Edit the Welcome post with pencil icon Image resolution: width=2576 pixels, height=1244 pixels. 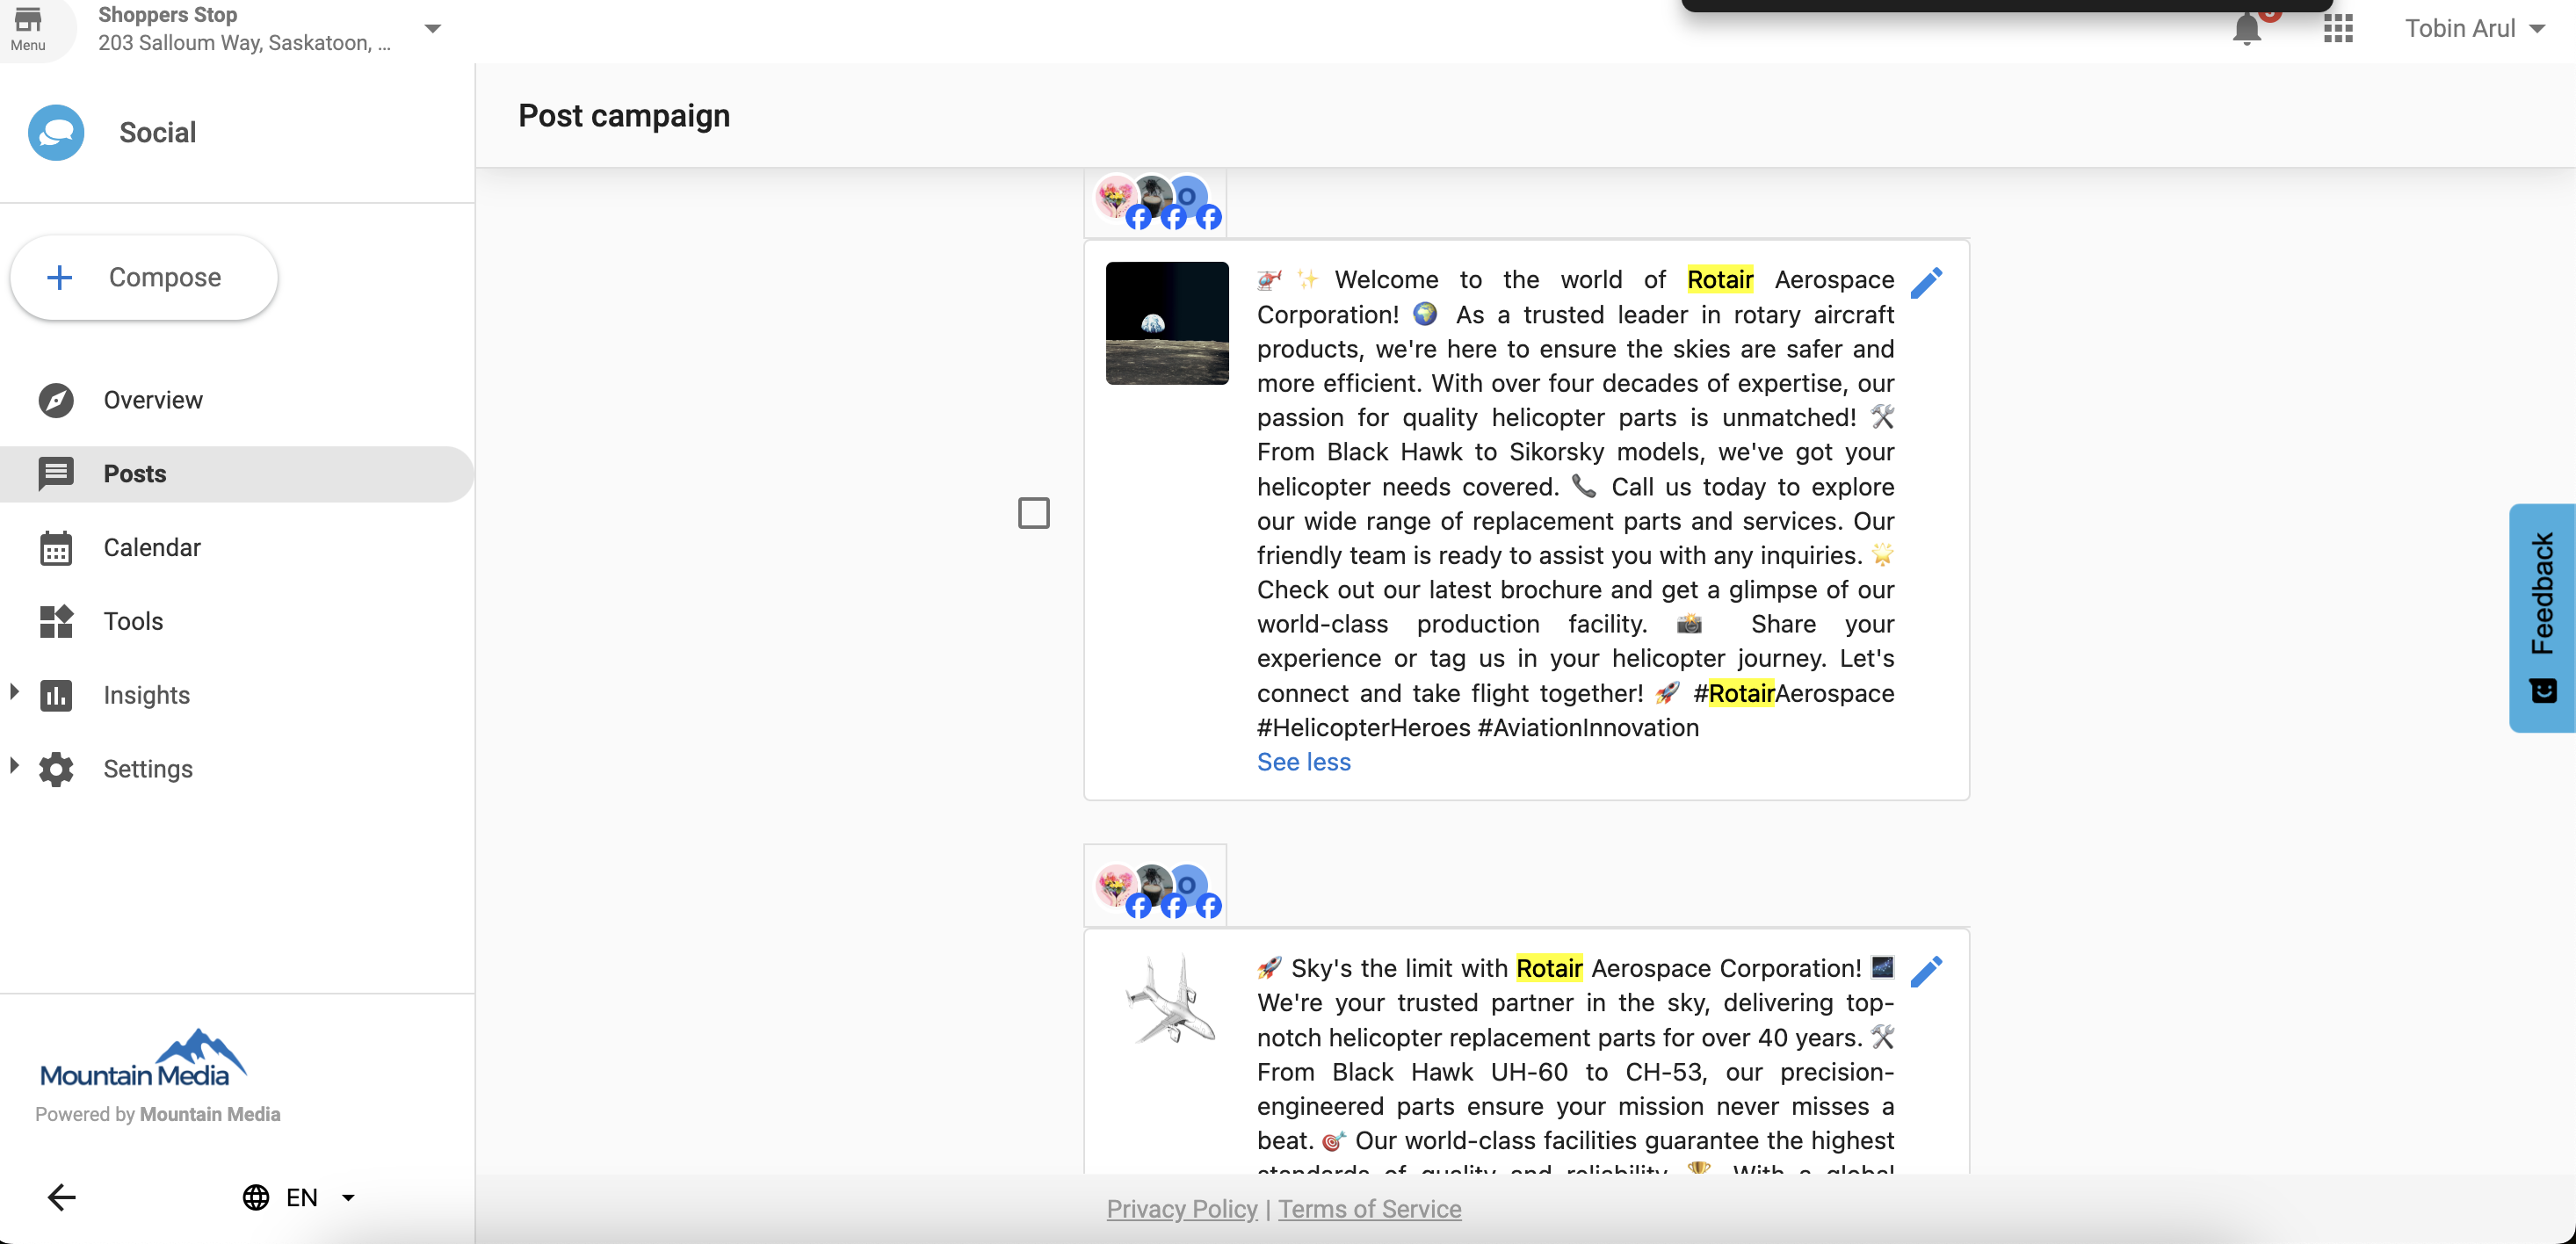pyautogui.click(x=1926, y=283)
